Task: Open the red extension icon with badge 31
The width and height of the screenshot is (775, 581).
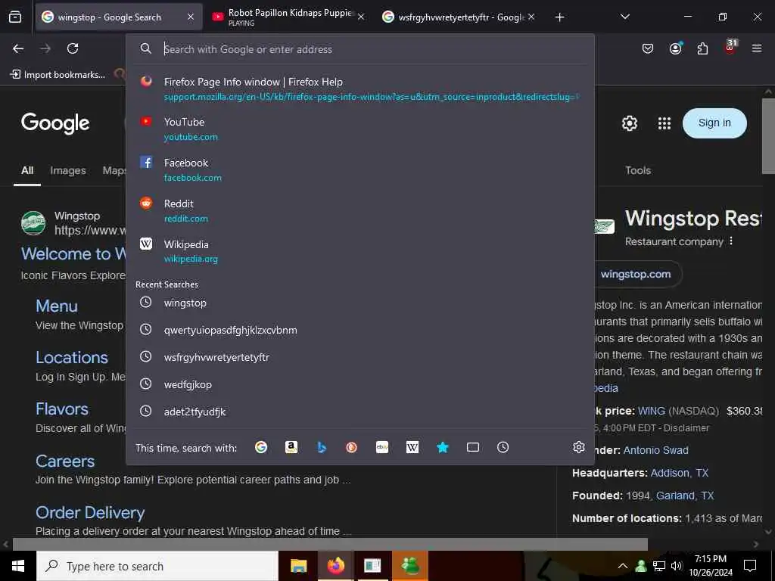Action: pos(730,48)
